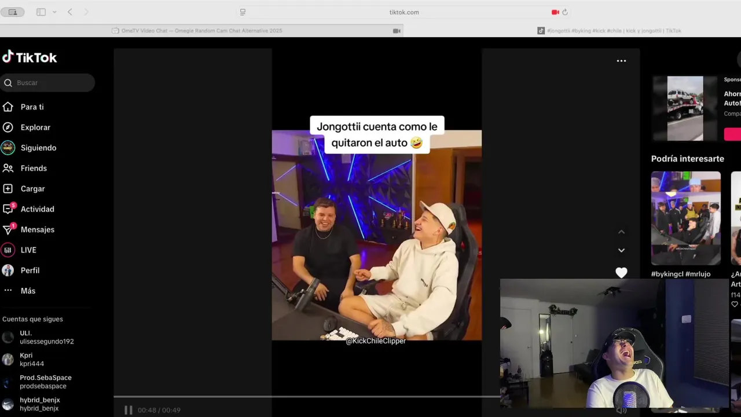Screen dimensions: 741x417
Task: Open the #bykingcl #mrlujo suggested video
Action: (686, 218)
